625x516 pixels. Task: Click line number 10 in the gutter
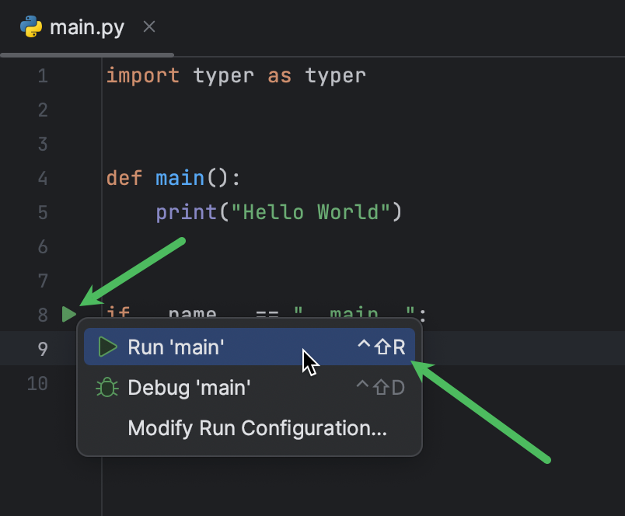click(x=37, y=383)
